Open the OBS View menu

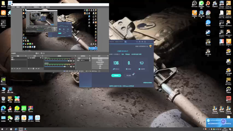point(23,7)
